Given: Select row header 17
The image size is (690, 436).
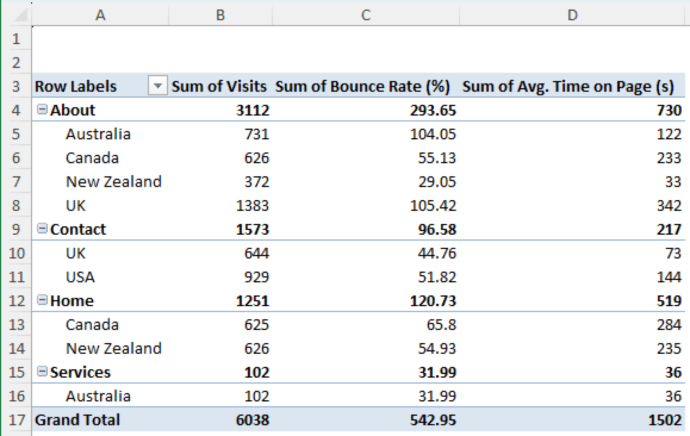Looking at the screenshot, I should tap(16, 420).
